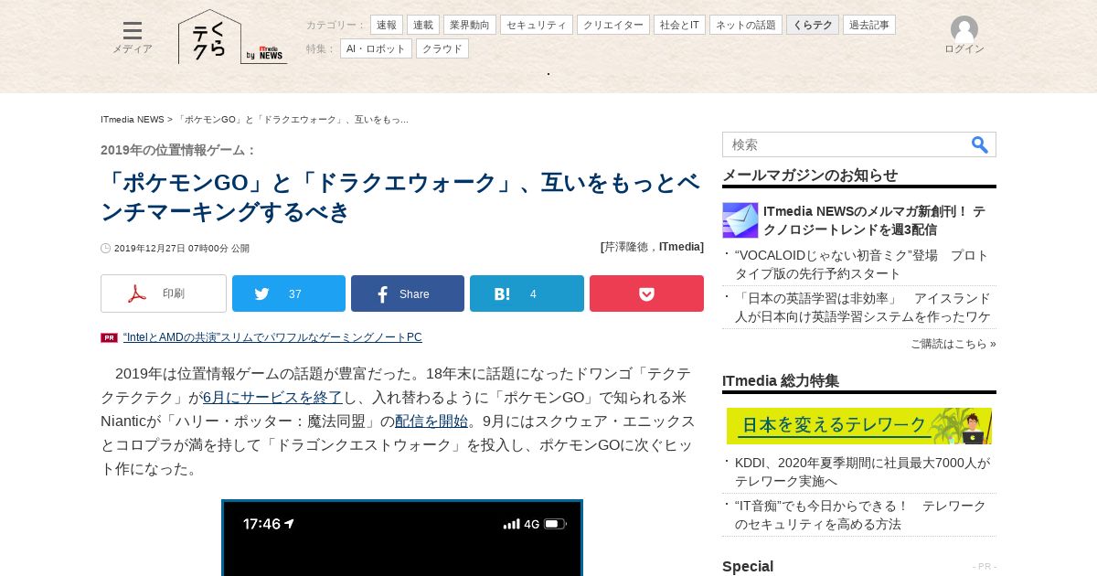This screenshot has height=576, width=1097.
Task: Select the セキュリティ category
Action: pos(537,25)
